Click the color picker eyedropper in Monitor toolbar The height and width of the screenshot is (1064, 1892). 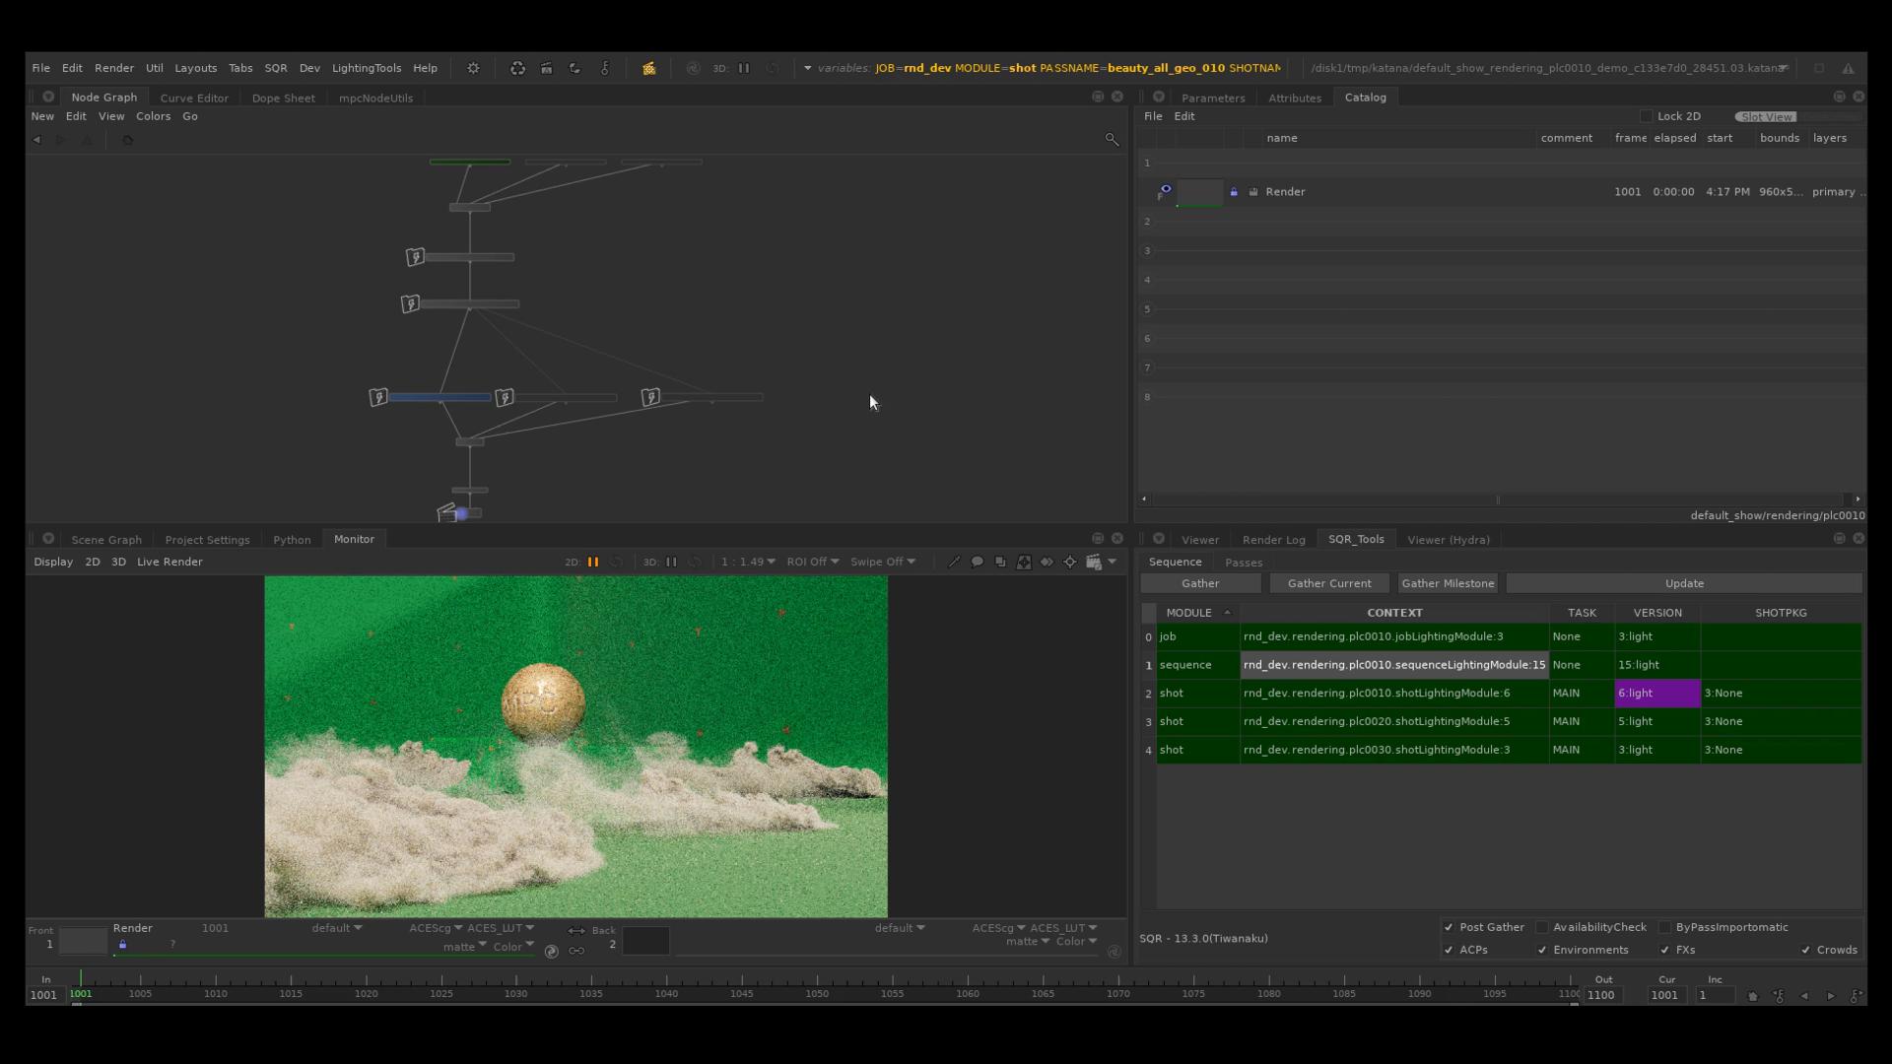click(953, 562)
